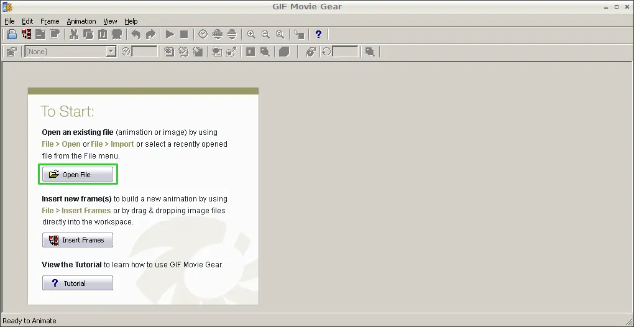Open the Help menu
Image resolution: width=634 pixels, height=327 pixels.
131,21
